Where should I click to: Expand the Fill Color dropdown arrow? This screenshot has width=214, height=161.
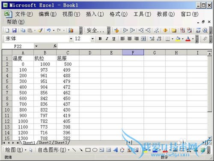[x=183, y=39]
